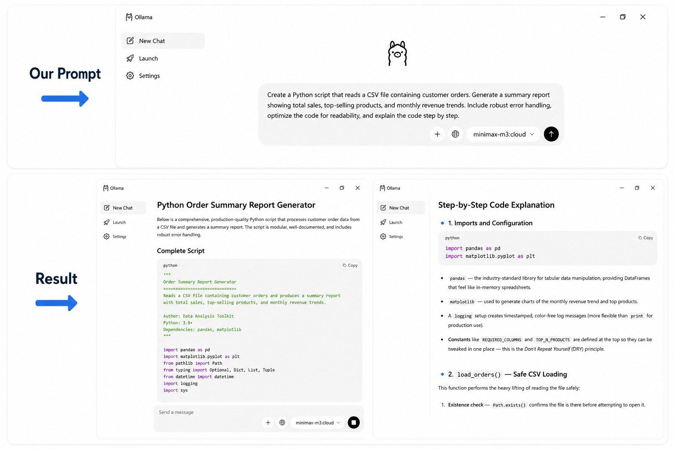Viewport: 675px width, 450px height.
Task: Open Launch in bottom-right Ollama window
Action: click(396, 222)
